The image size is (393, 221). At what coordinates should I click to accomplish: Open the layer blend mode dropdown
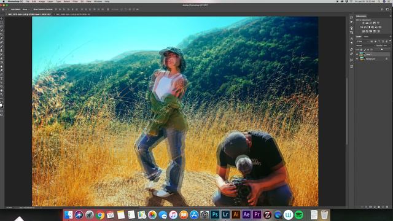pyautogui.click(x=365, y=45)
